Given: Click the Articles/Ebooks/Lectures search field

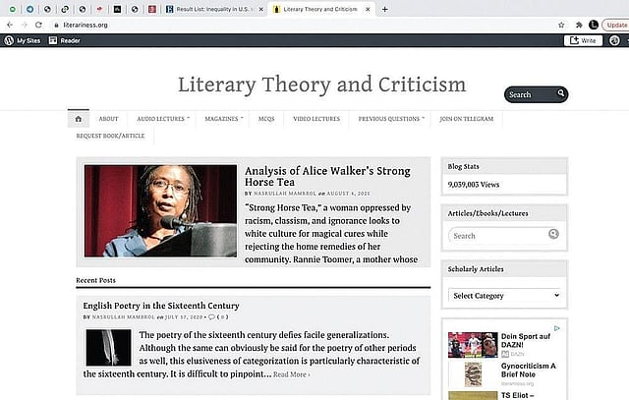Looking at the screenshot, I should click(x=497, y=236).
